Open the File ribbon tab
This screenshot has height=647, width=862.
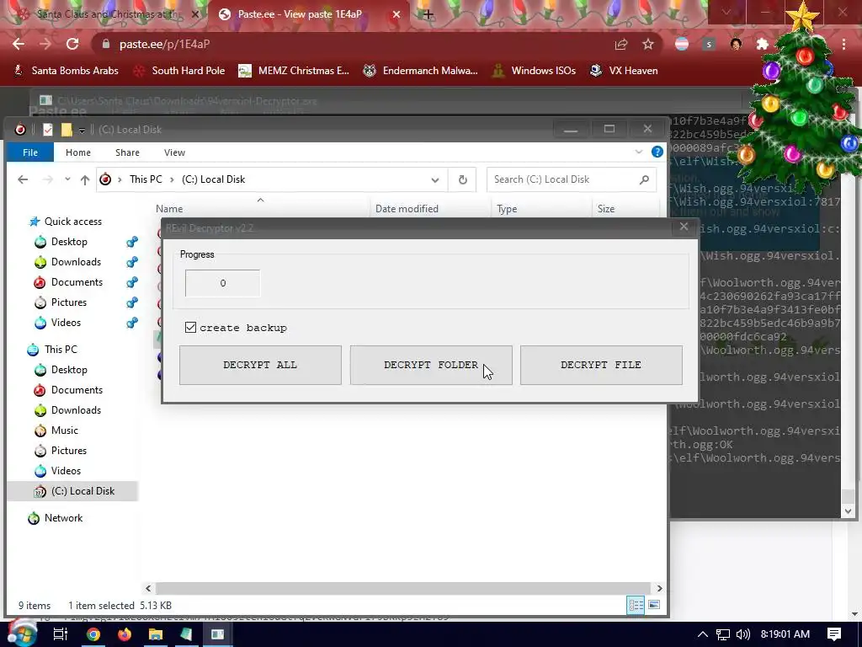click(30, 152)
